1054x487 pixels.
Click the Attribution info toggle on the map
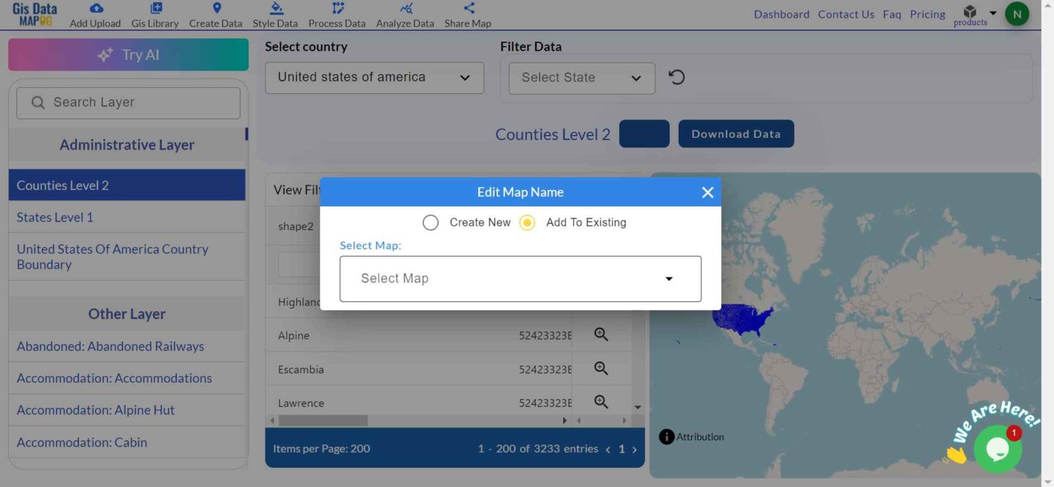666,436
